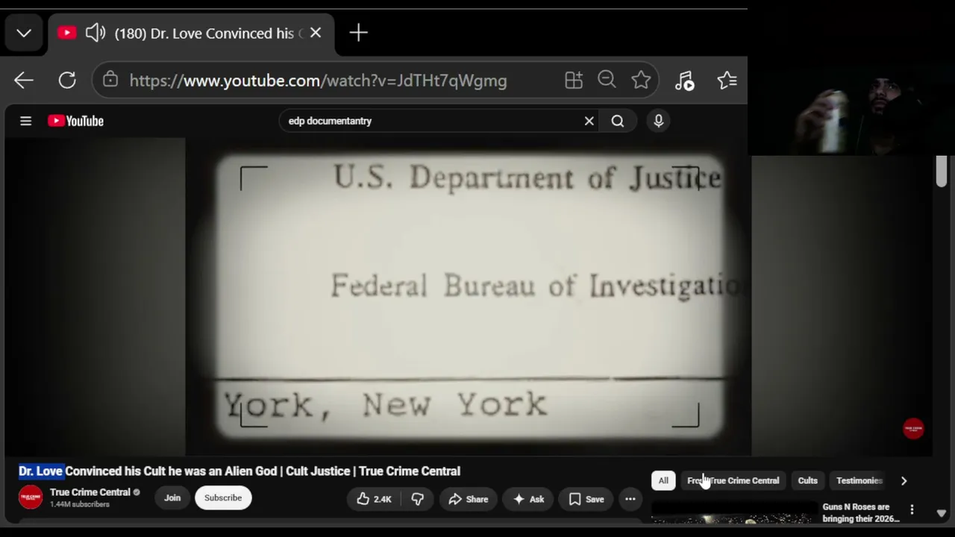Reload the YouTube page
The width and height of the screenshot is (955, 537).
[67, 81]
